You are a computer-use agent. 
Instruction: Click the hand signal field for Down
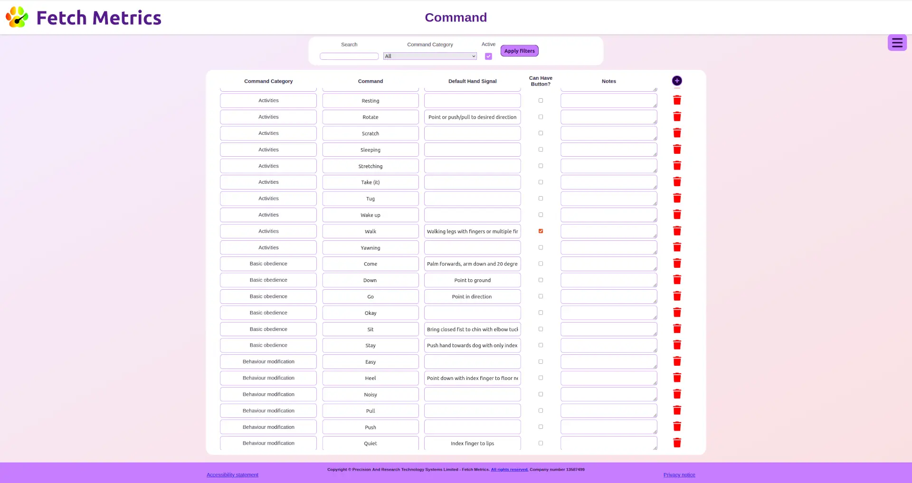tap(472, 280)
